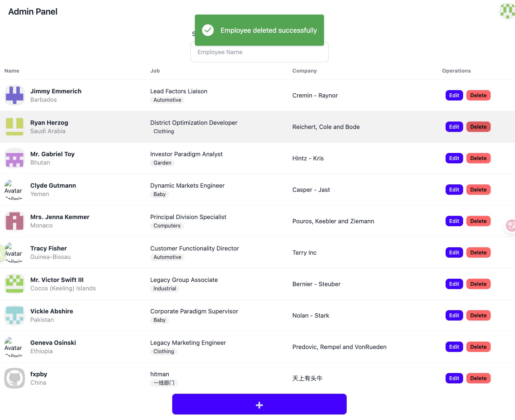Edit Clyde Gutmann's employee details
The image size is (515, 420).
point(454,190)
